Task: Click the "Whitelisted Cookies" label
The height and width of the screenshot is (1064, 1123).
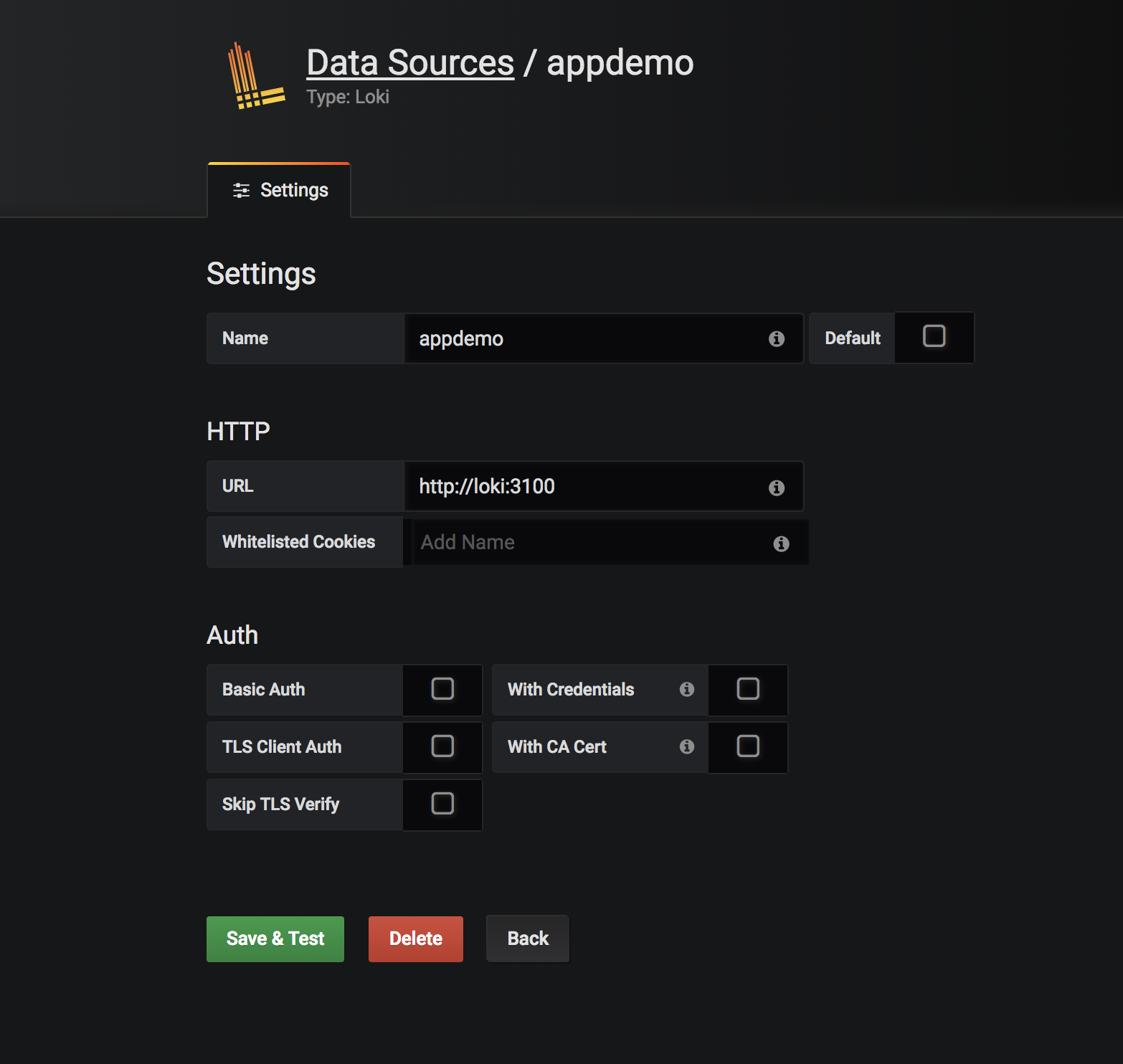Action: pos(298,542)
